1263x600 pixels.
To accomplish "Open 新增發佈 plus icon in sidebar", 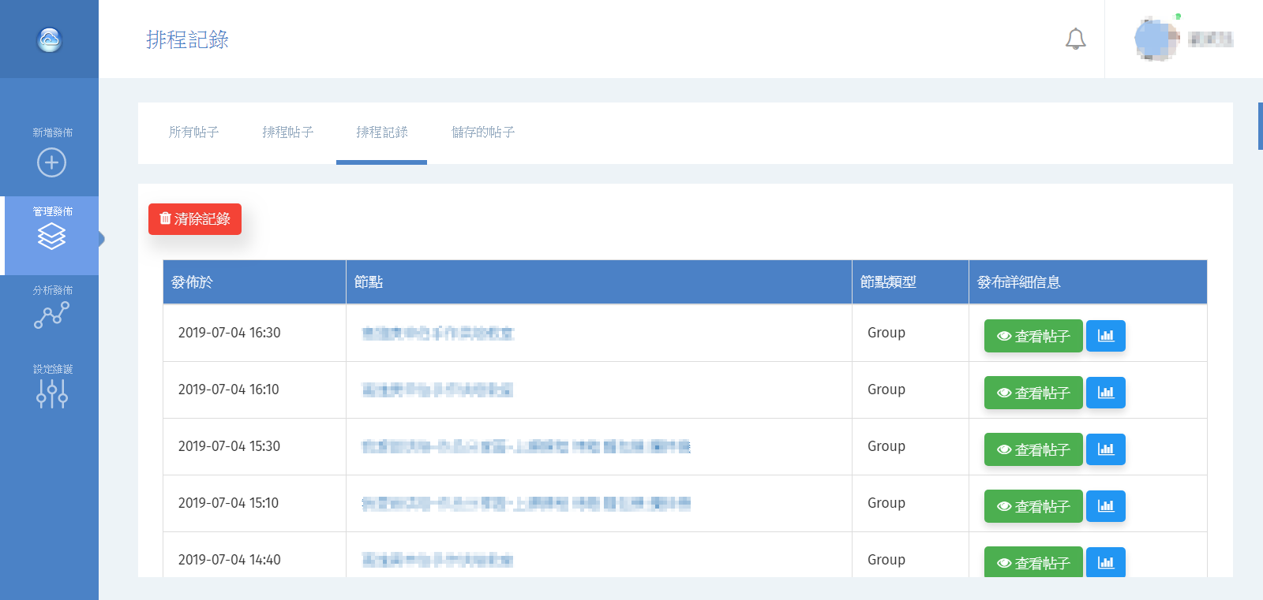I will click(x=51, y=162).
